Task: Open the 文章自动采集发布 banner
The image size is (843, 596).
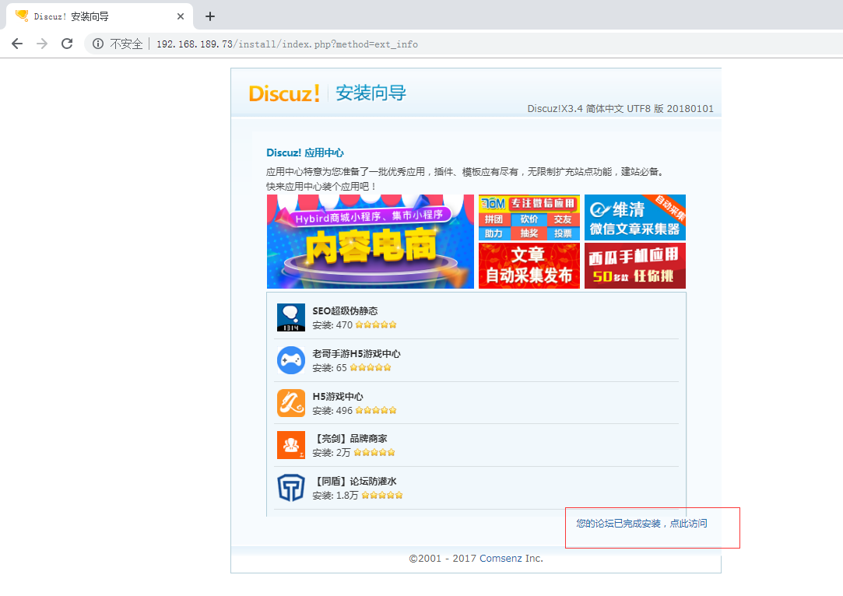Action: tap(529, 265)
